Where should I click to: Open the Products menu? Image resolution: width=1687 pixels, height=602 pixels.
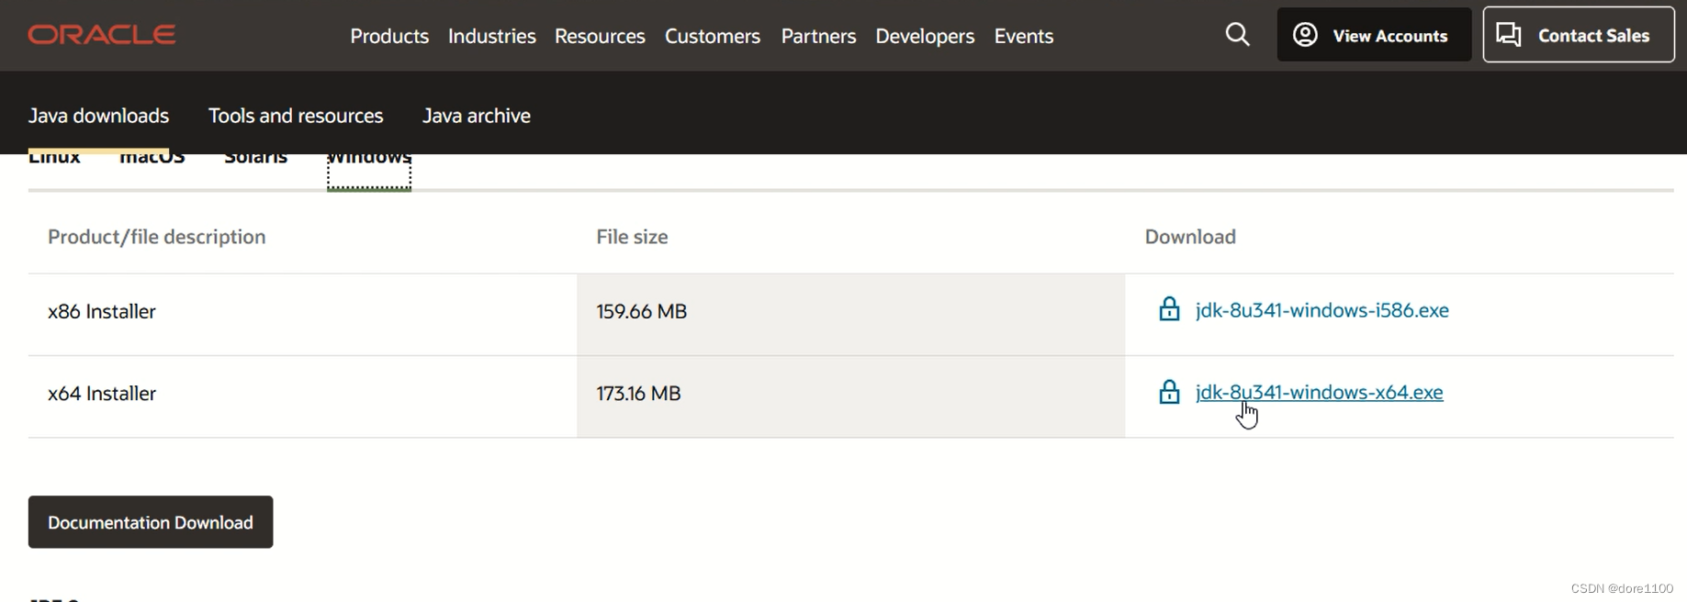(389, 36)
